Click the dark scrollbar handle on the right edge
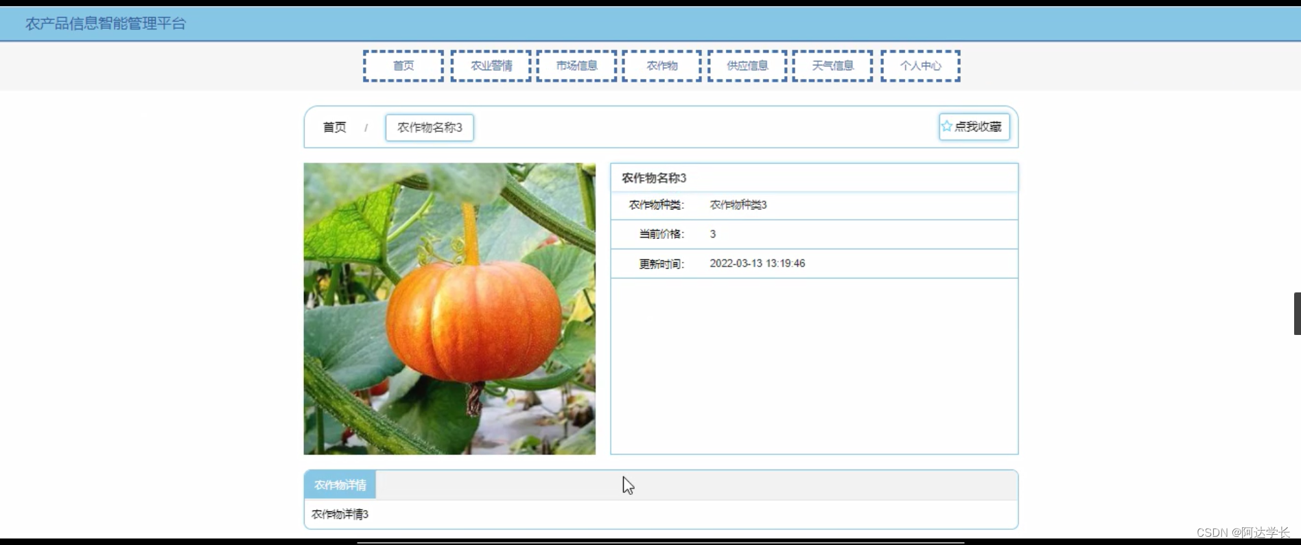The height and width of the screenshot is (545, 1301). click(x=1297, y=314)
